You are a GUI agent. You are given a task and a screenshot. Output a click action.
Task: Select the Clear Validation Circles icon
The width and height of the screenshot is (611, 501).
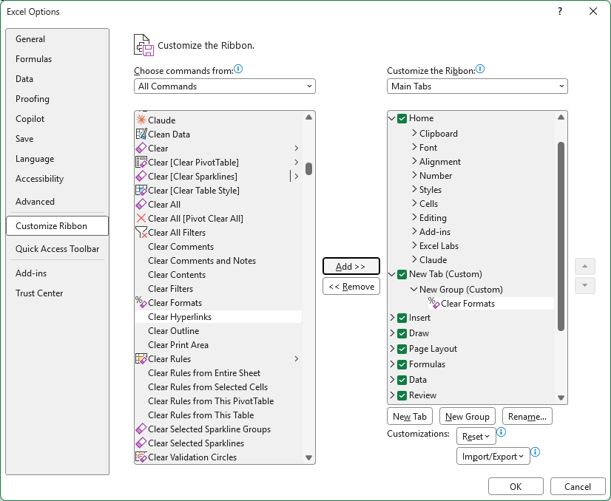[x=141, y=457]
